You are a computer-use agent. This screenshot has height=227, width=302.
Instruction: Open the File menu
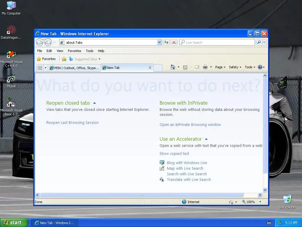40,51
